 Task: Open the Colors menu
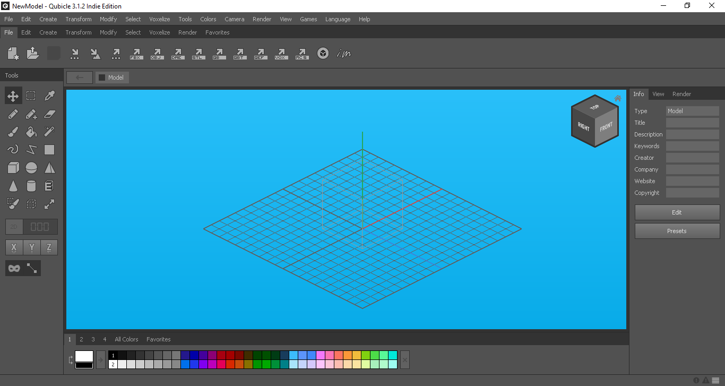208,19
